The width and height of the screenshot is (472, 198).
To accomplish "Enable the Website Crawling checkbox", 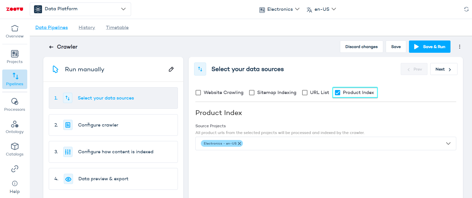I will (x=198, y=93).
